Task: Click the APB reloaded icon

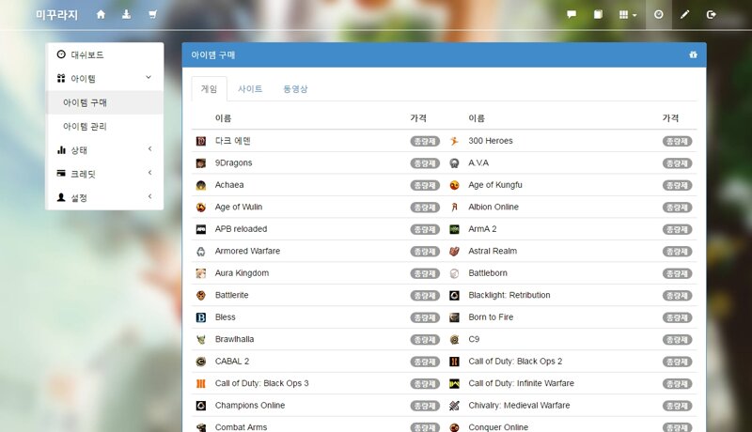Action: 201,229
